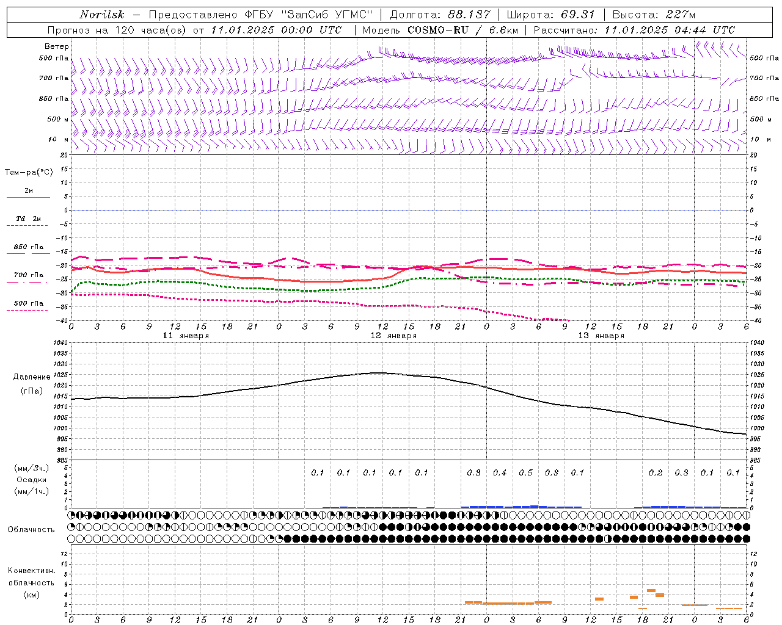Image resolution: width=782 pixels, height=625 pixels.
Task: Click the 0.2 precipitation value
Action: (x=656, y=473)
